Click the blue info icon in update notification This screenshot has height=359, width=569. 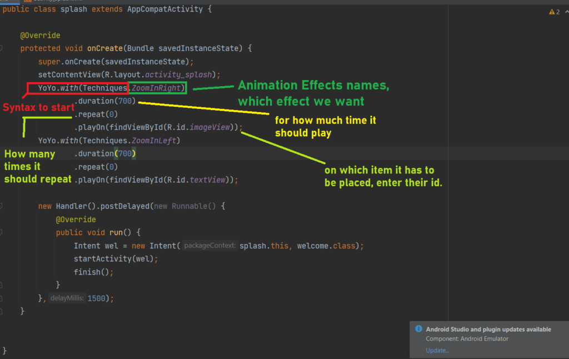pos(418,329)
